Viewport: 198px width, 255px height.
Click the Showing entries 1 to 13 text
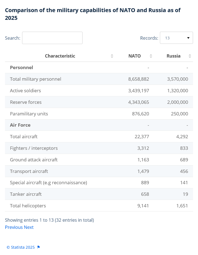point(49,220)
